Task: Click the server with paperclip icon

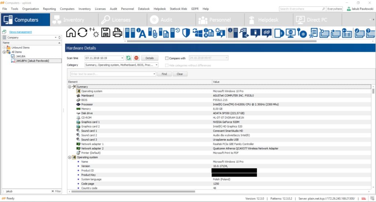Action: tap(152, 33)
